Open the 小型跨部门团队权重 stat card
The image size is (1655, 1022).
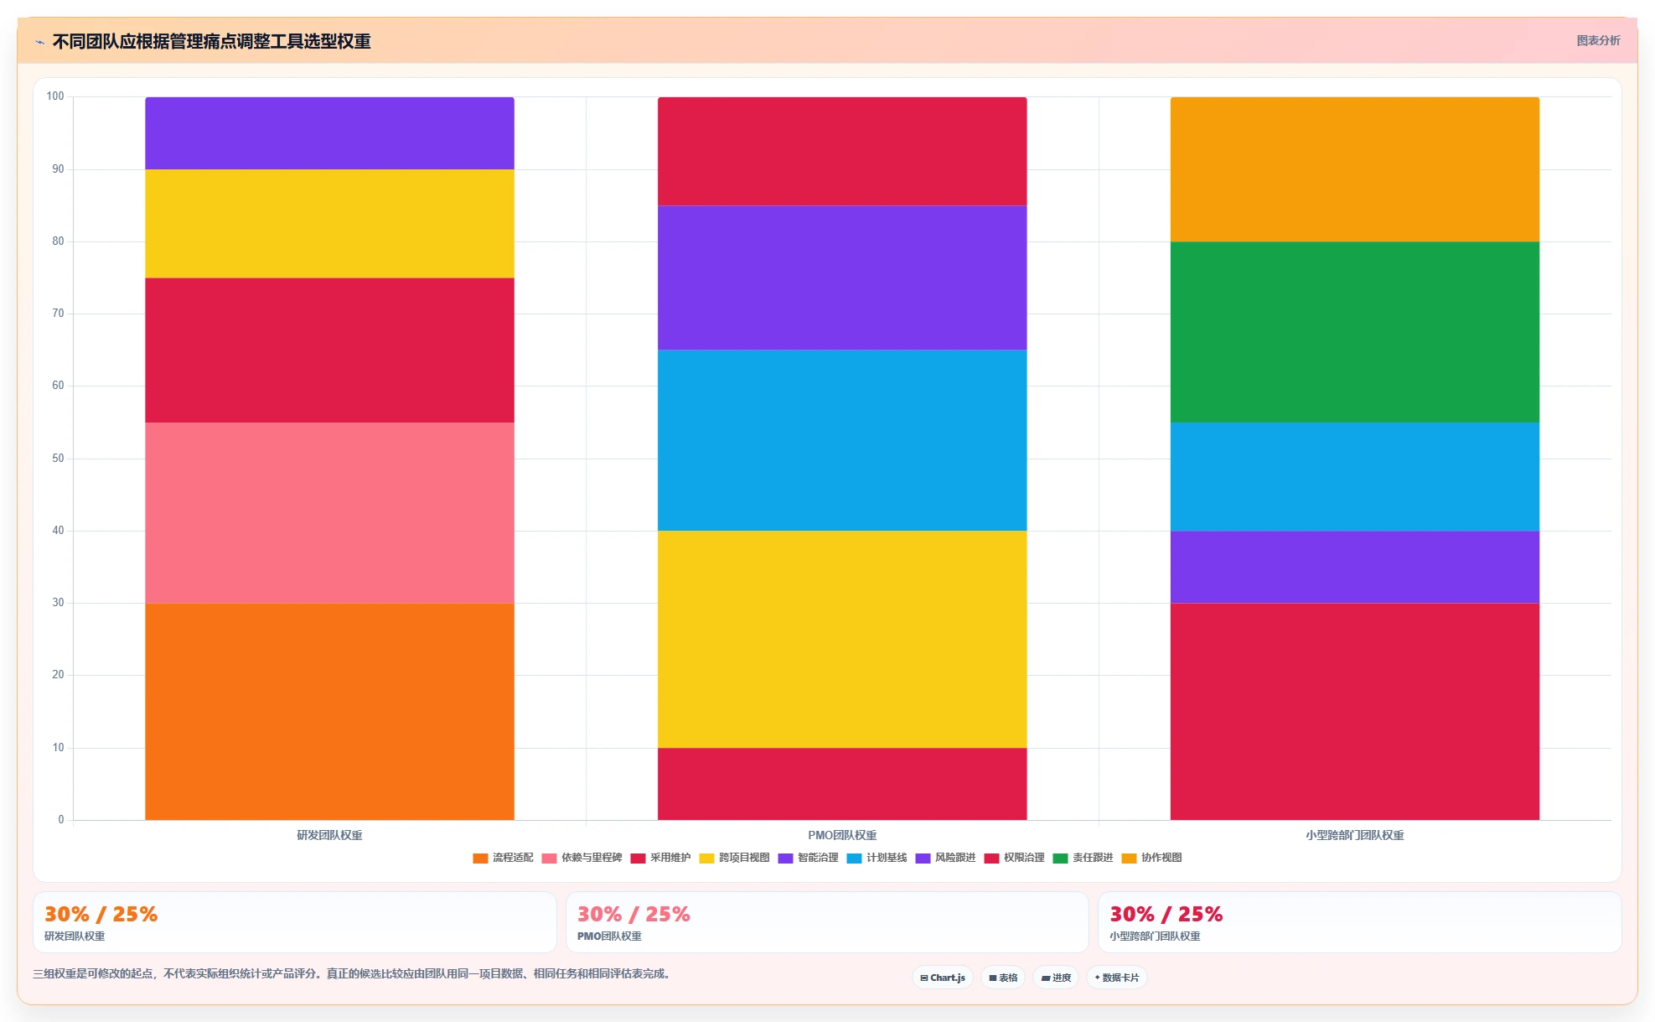point(1360,922)
